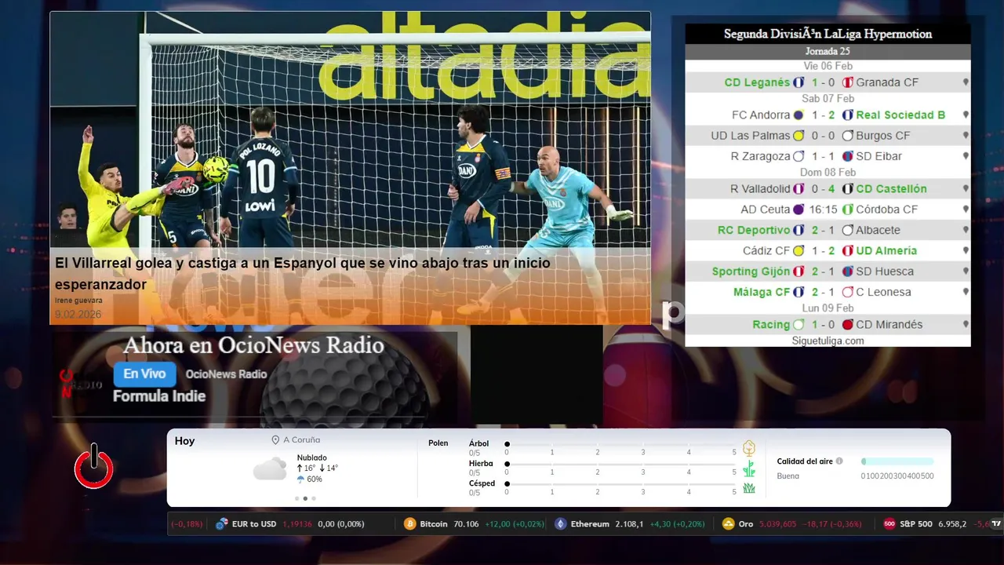Image resolution: width=1004 pixels, height=565 pixels.
Task: Click Sporting Gijón team name
Action: tap(751, 272)
